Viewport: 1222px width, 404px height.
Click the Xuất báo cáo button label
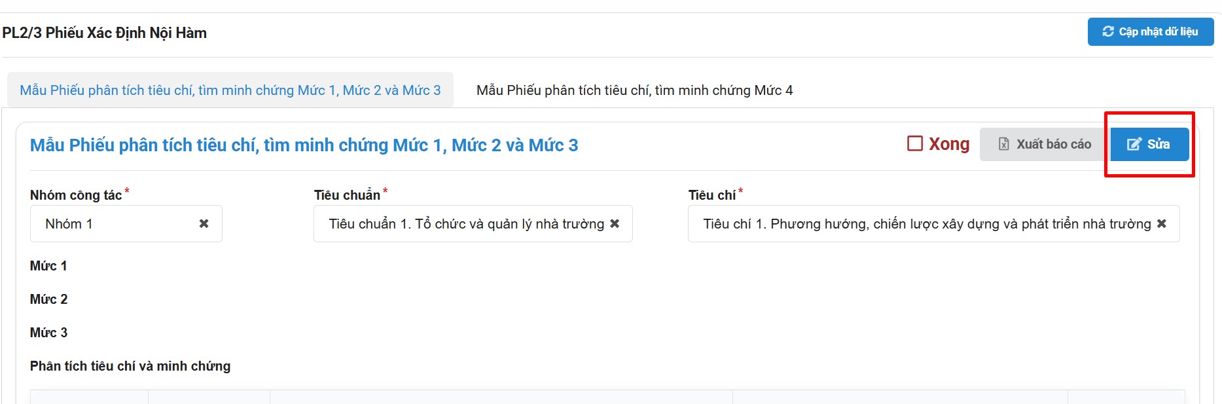[1053, 144]
